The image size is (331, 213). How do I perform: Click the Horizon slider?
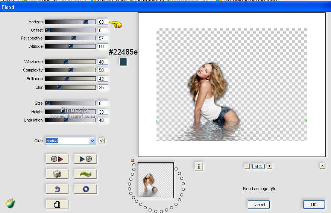(70, 22)
